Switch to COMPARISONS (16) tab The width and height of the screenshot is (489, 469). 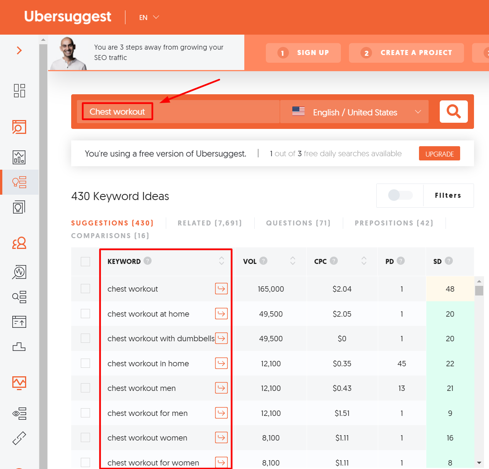[110, 236]
